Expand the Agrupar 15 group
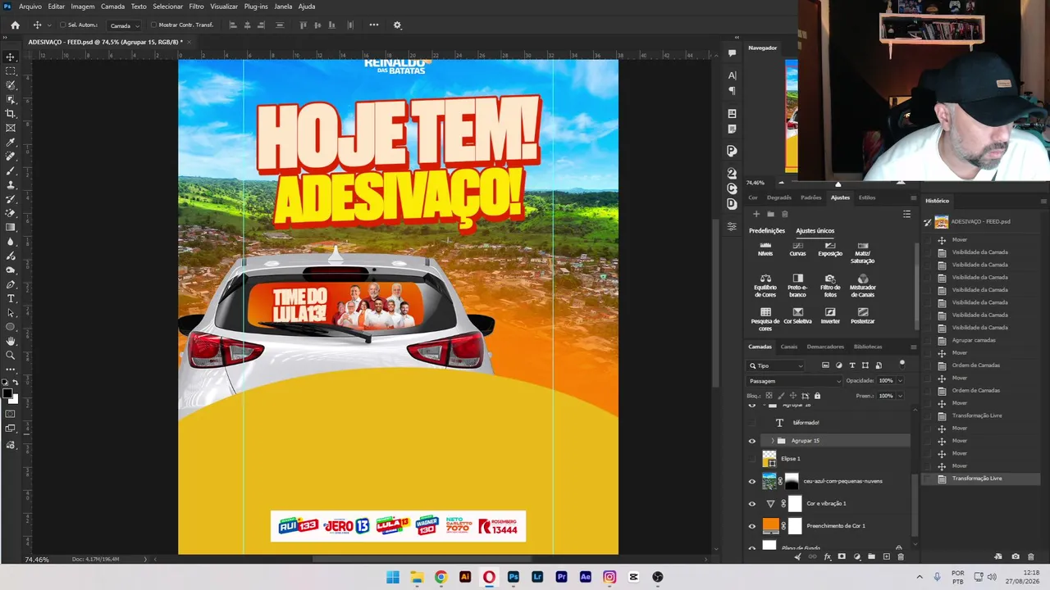The width and height of the screenshot is (1050, 590). (x=772, y=441)
